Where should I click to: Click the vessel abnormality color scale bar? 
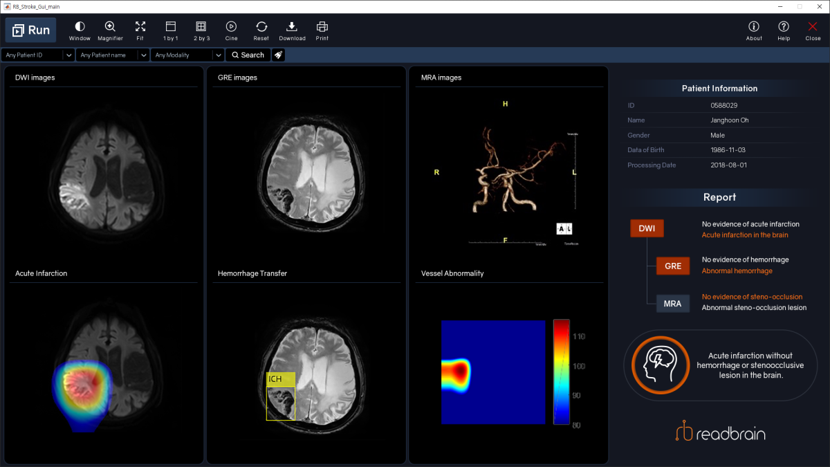(561, 372)
